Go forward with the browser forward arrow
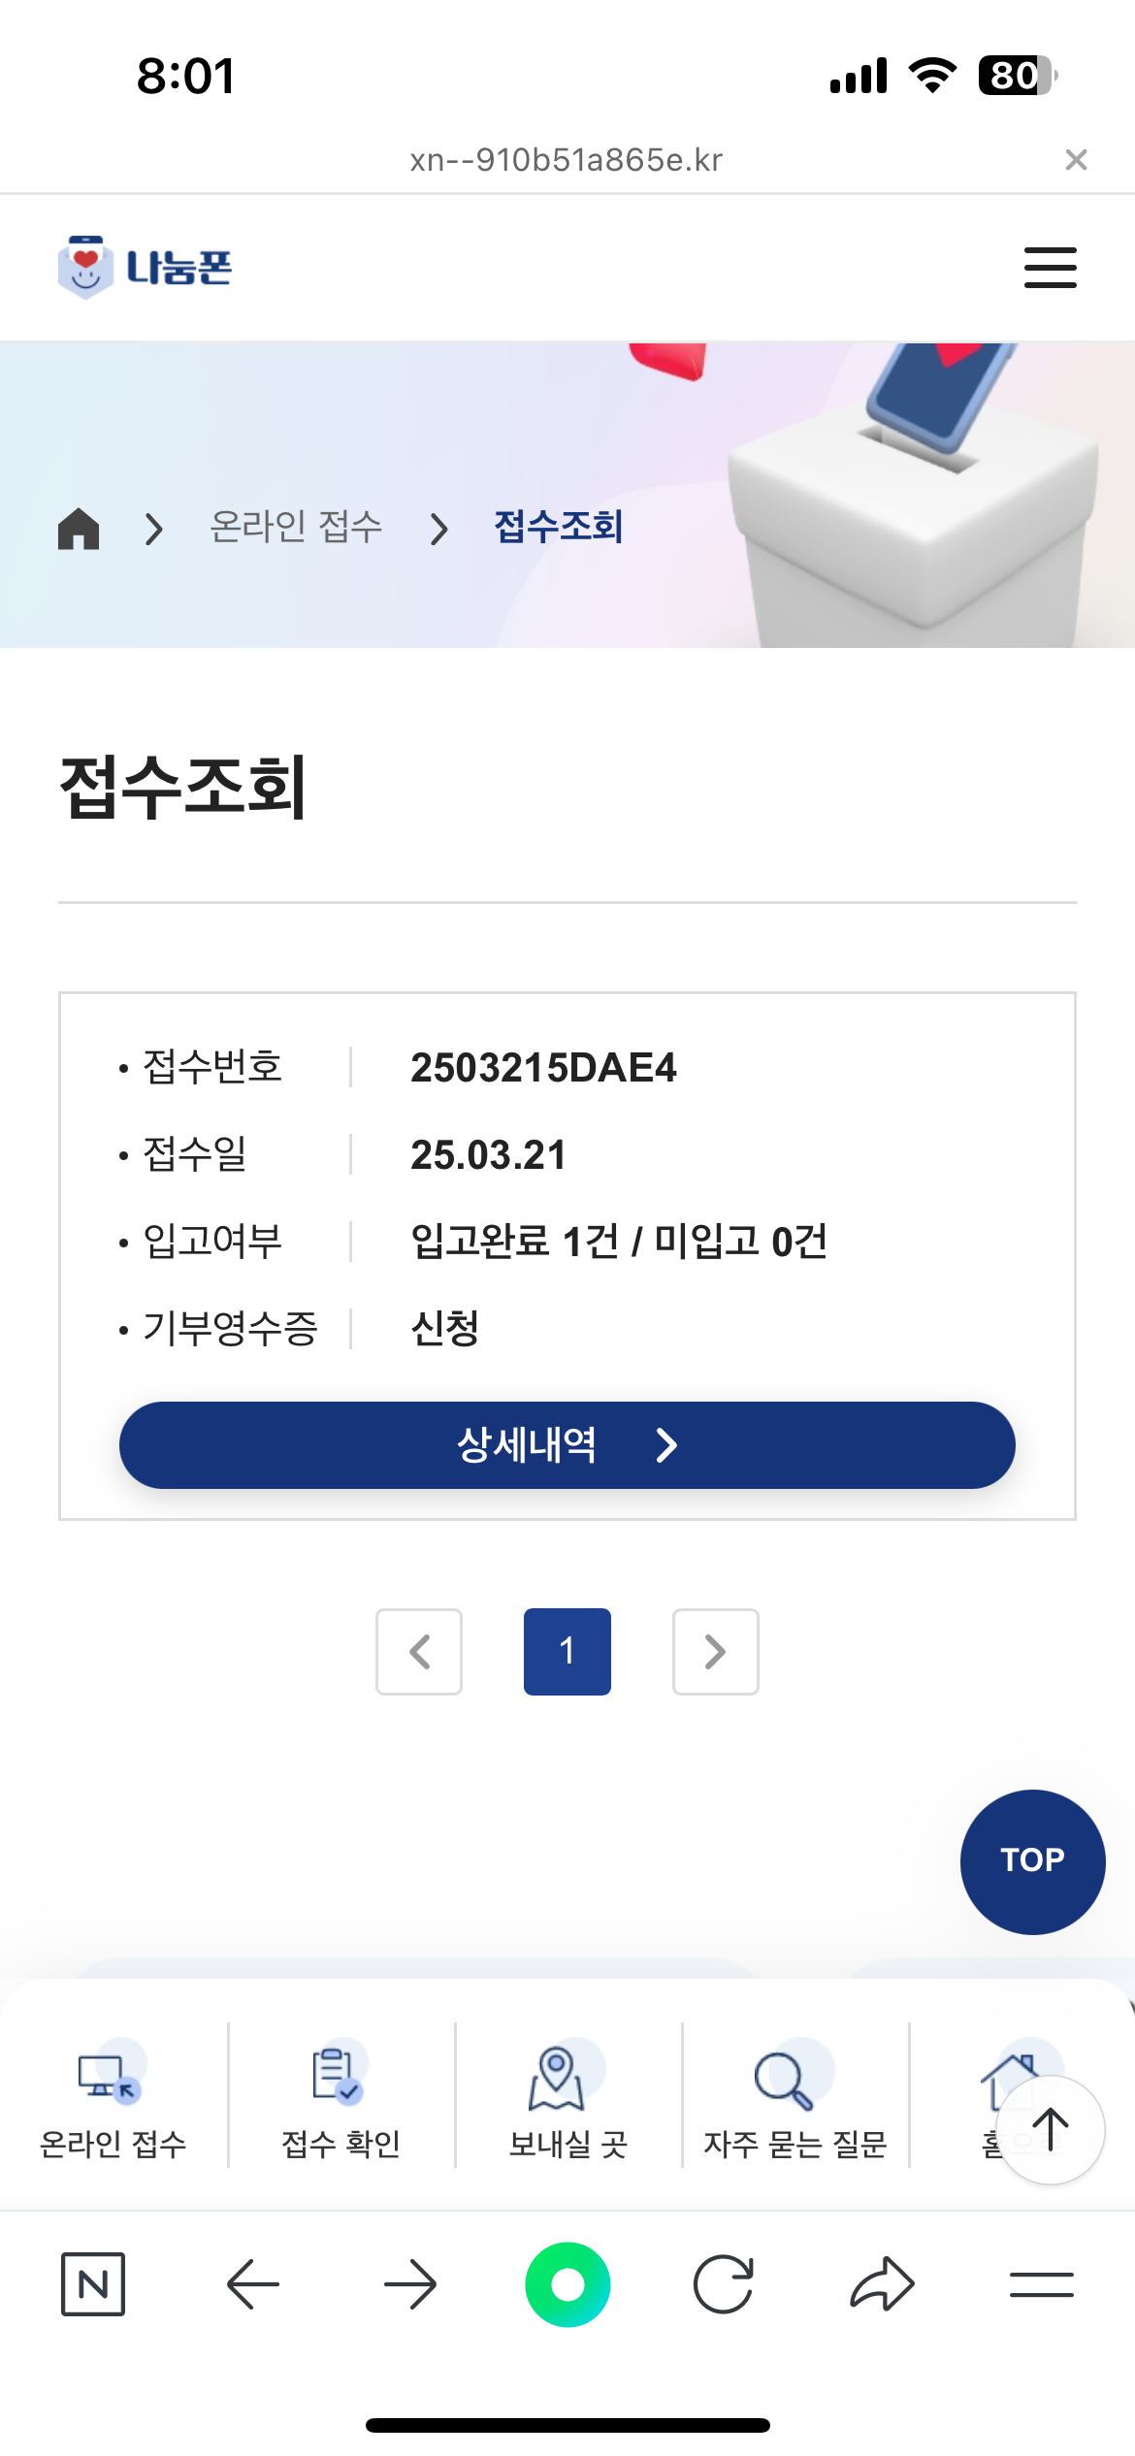1135x2456 pixels. 410,2284
